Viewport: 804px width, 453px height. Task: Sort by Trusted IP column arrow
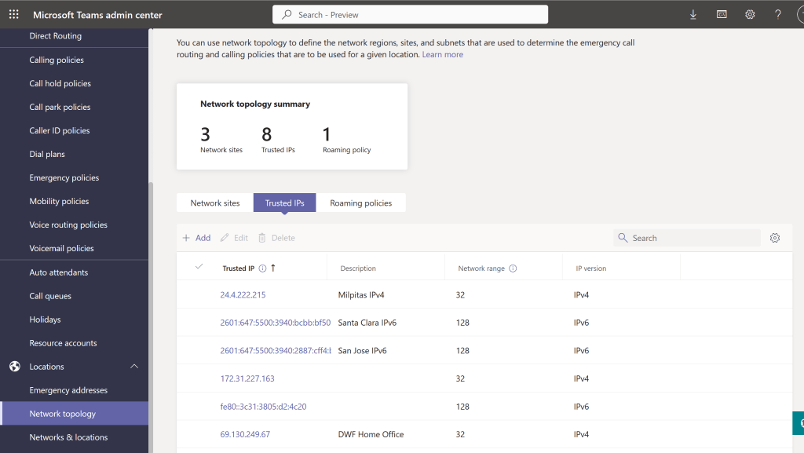click(273, 268)
